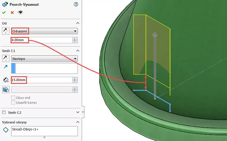Reverse direction icon in Směr č.1

(x=6, y=58)
